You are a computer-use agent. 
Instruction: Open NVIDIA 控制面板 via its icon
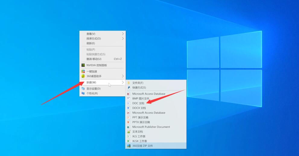pos(83,65)
